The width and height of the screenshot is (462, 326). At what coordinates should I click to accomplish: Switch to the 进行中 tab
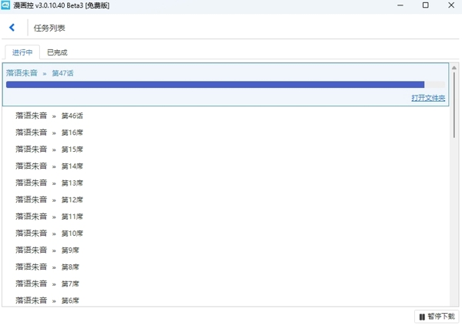pyautogui.click(x=22, y=52)
